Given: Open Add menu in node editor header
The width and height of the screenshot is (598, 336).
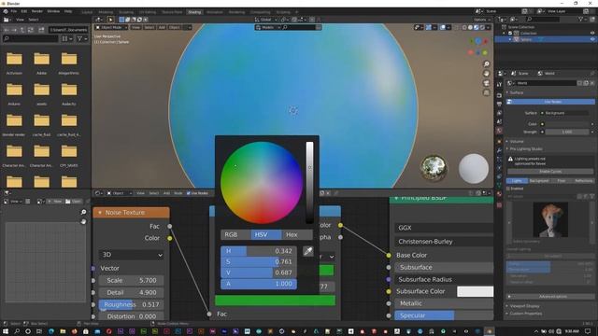Looking at the screenshot, I should 166,193.
